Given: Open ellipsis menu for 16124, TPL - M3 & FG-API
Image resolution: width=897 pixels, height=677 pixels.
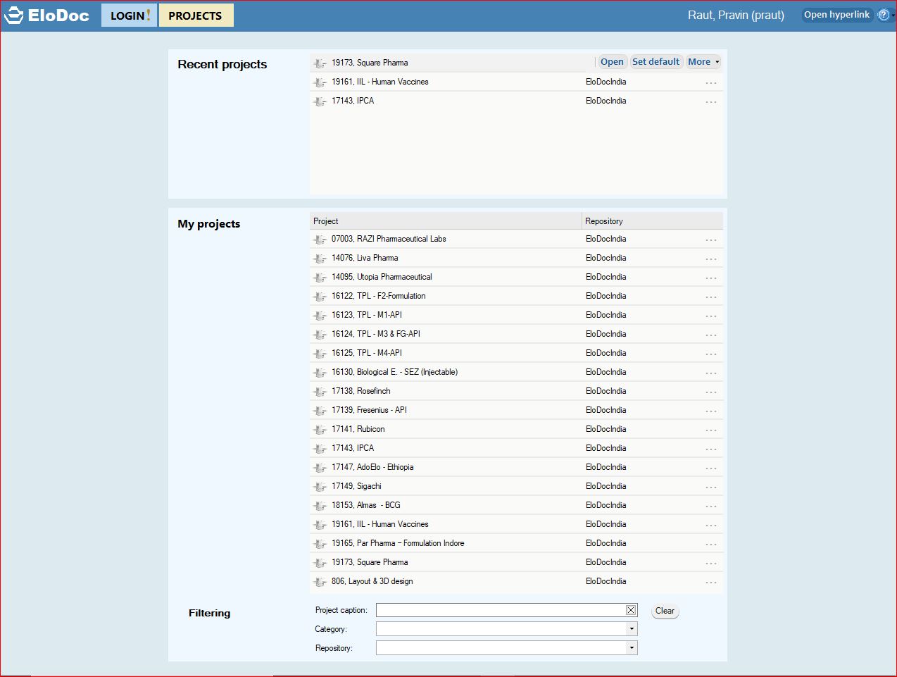Looking at the screenshot, I should 711,335.
